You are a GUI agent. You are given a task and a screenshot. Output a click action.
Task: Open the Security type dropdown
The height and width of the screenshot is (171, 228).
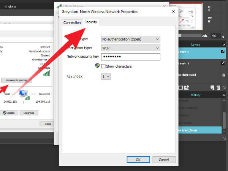[x=130, y=39]
